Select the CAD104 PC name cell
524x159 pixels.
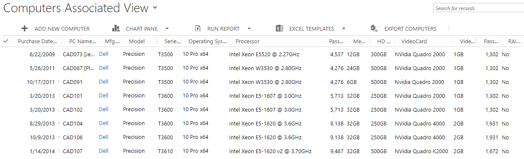(x=73, y=124)
